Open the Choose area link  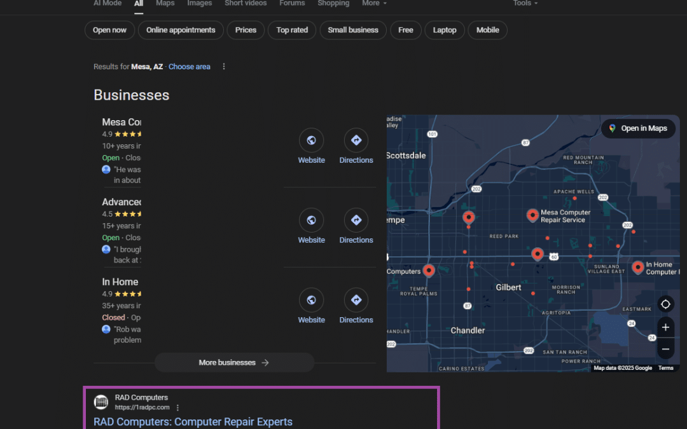[189, 66]
